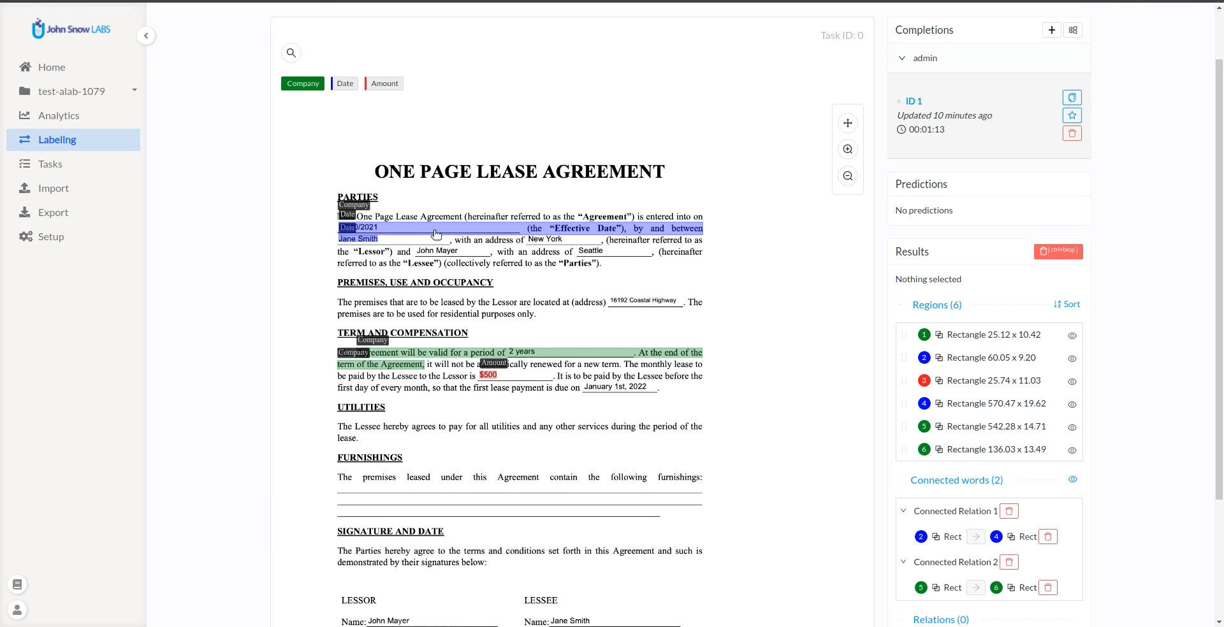Image resolution: width=1224 pixels, height=627 pixels.
Task: Click arrow between Rect 2 and Rect 4
Action: 976,537
